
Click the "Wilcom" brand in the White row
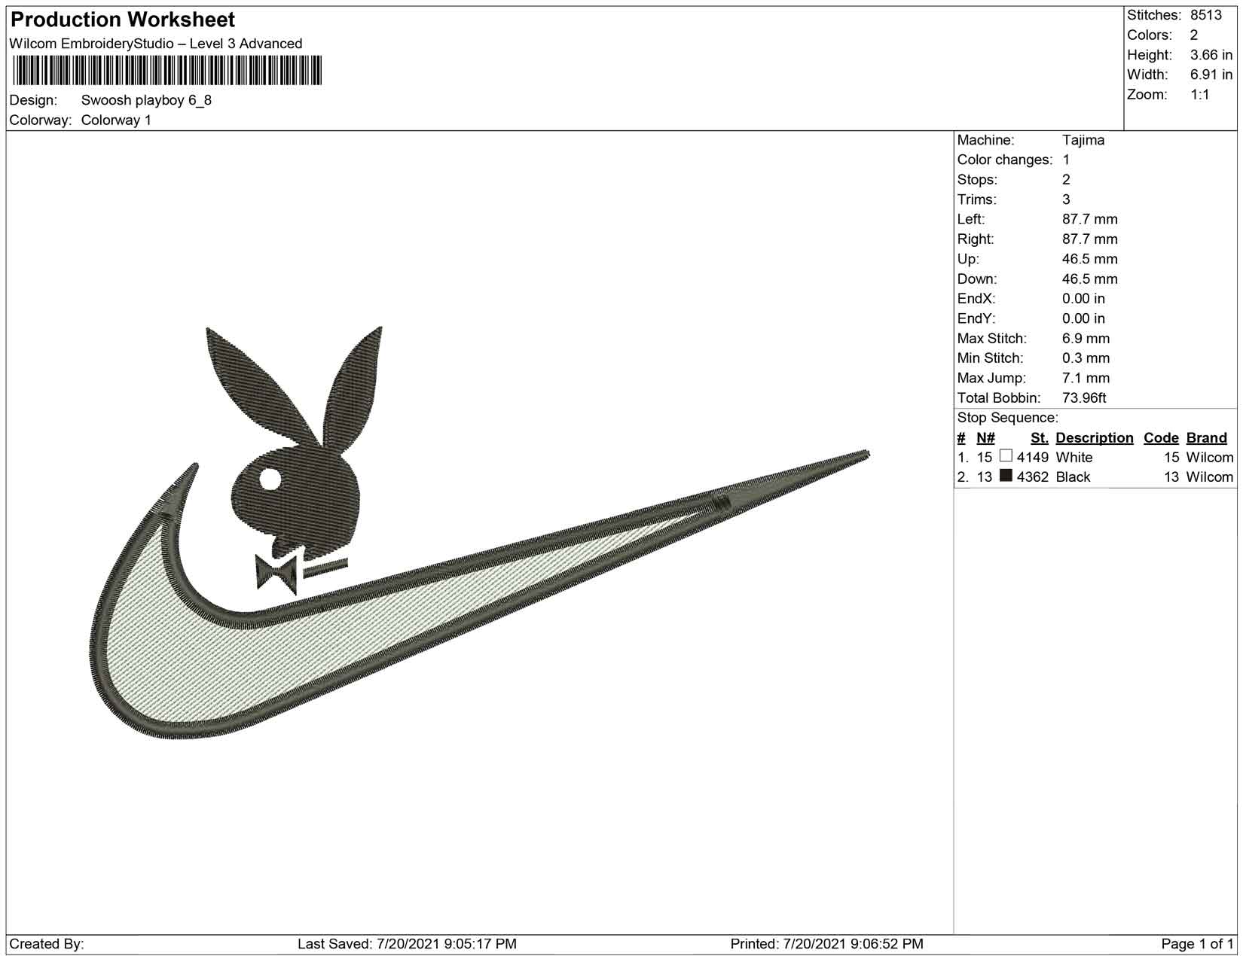(x=1210, y=458)
